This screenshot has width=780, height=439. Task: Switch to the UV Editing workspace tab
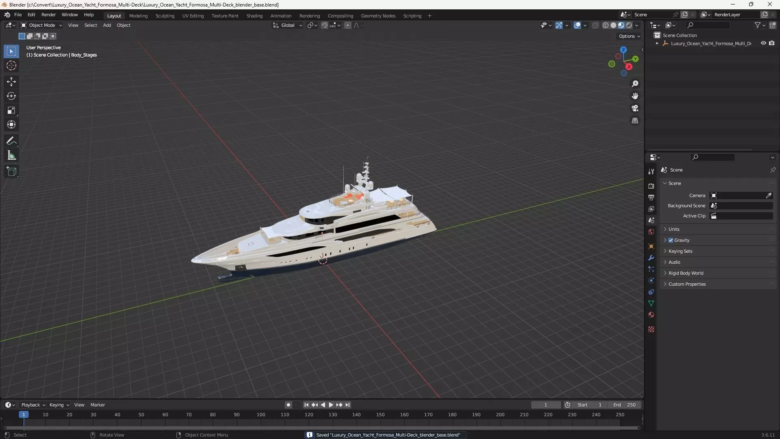193,16
